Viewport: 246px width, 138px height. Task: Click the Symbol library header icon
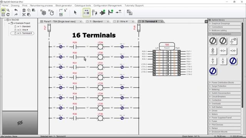tap(210, 20)
